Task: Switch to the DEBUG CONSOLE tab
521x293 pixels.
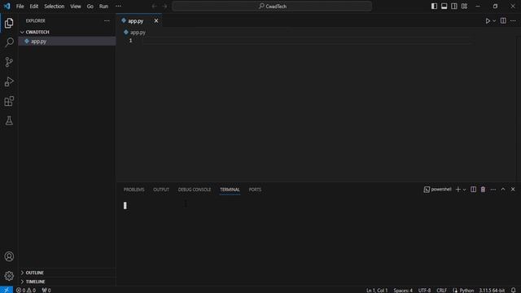Action: click(195, 190)
